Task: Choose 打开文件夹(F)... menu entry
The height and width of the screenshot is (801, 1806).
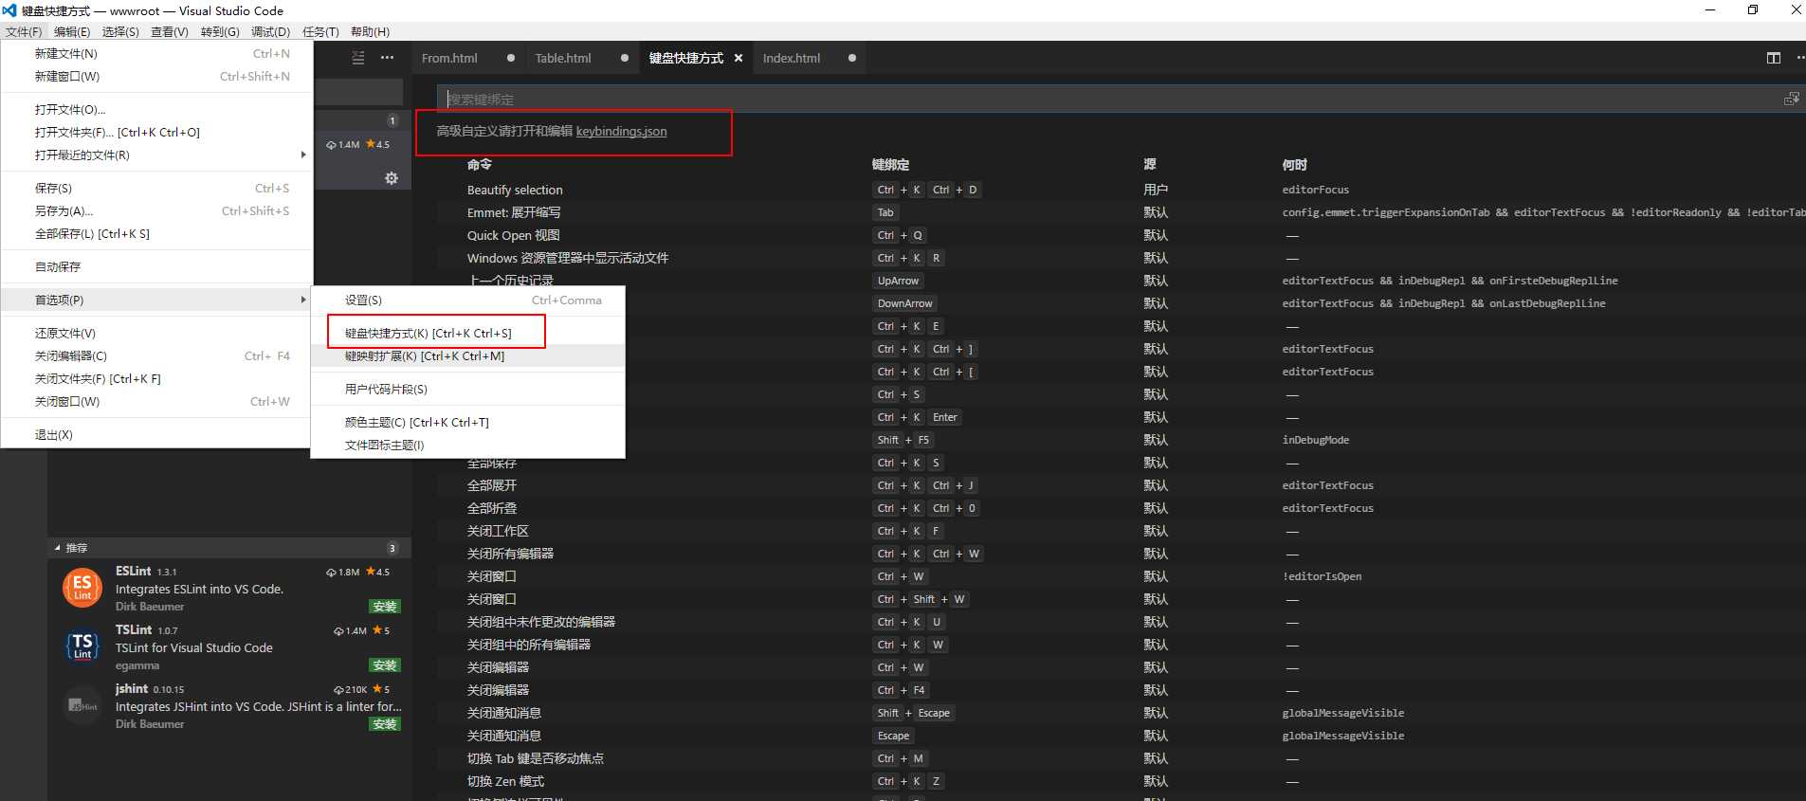Action: [156, 132]
